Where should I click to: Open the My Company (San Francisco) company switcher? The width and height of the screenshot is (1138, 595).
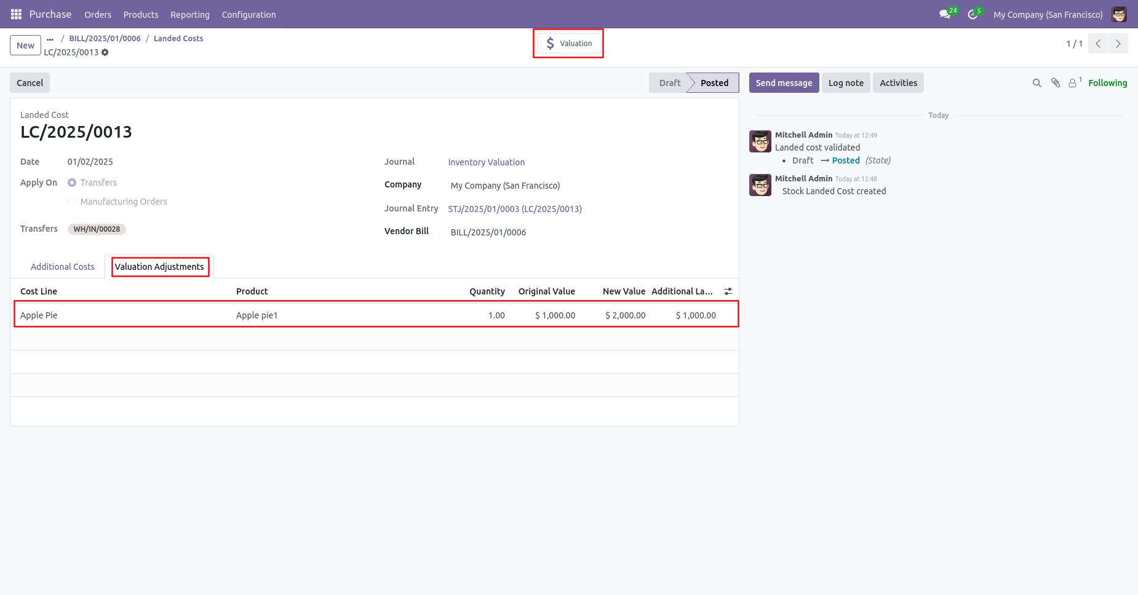coord(1048,15)
